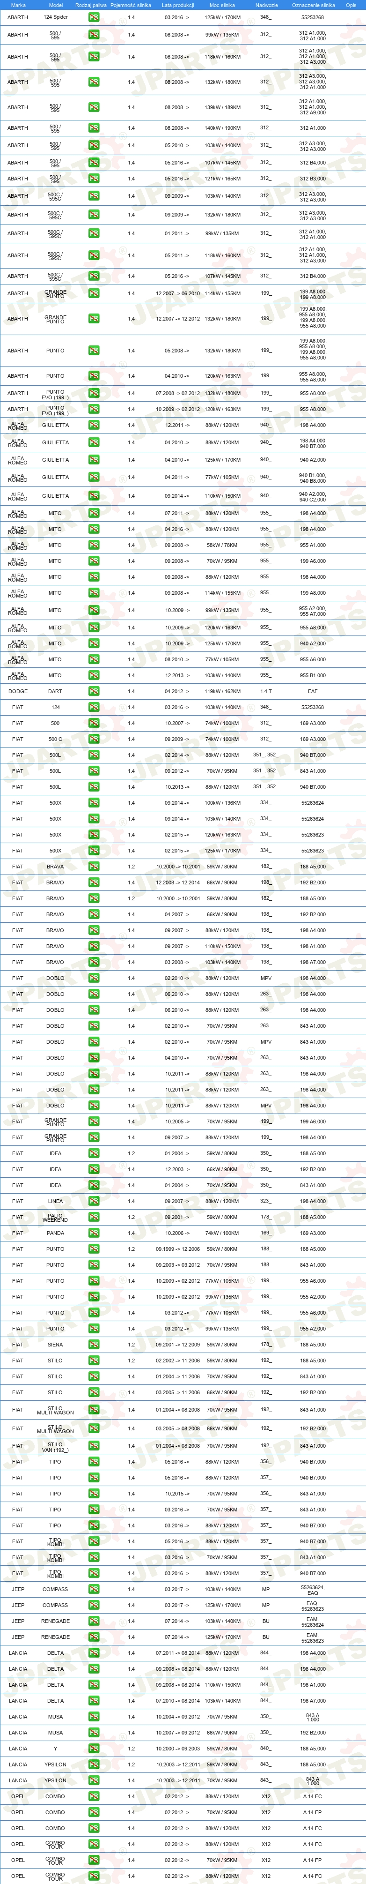The image size is (366, 1884).
Task: Click fuel icon in Lancia Musa 66kW / 90KM row
Action: click(94, 1733)
